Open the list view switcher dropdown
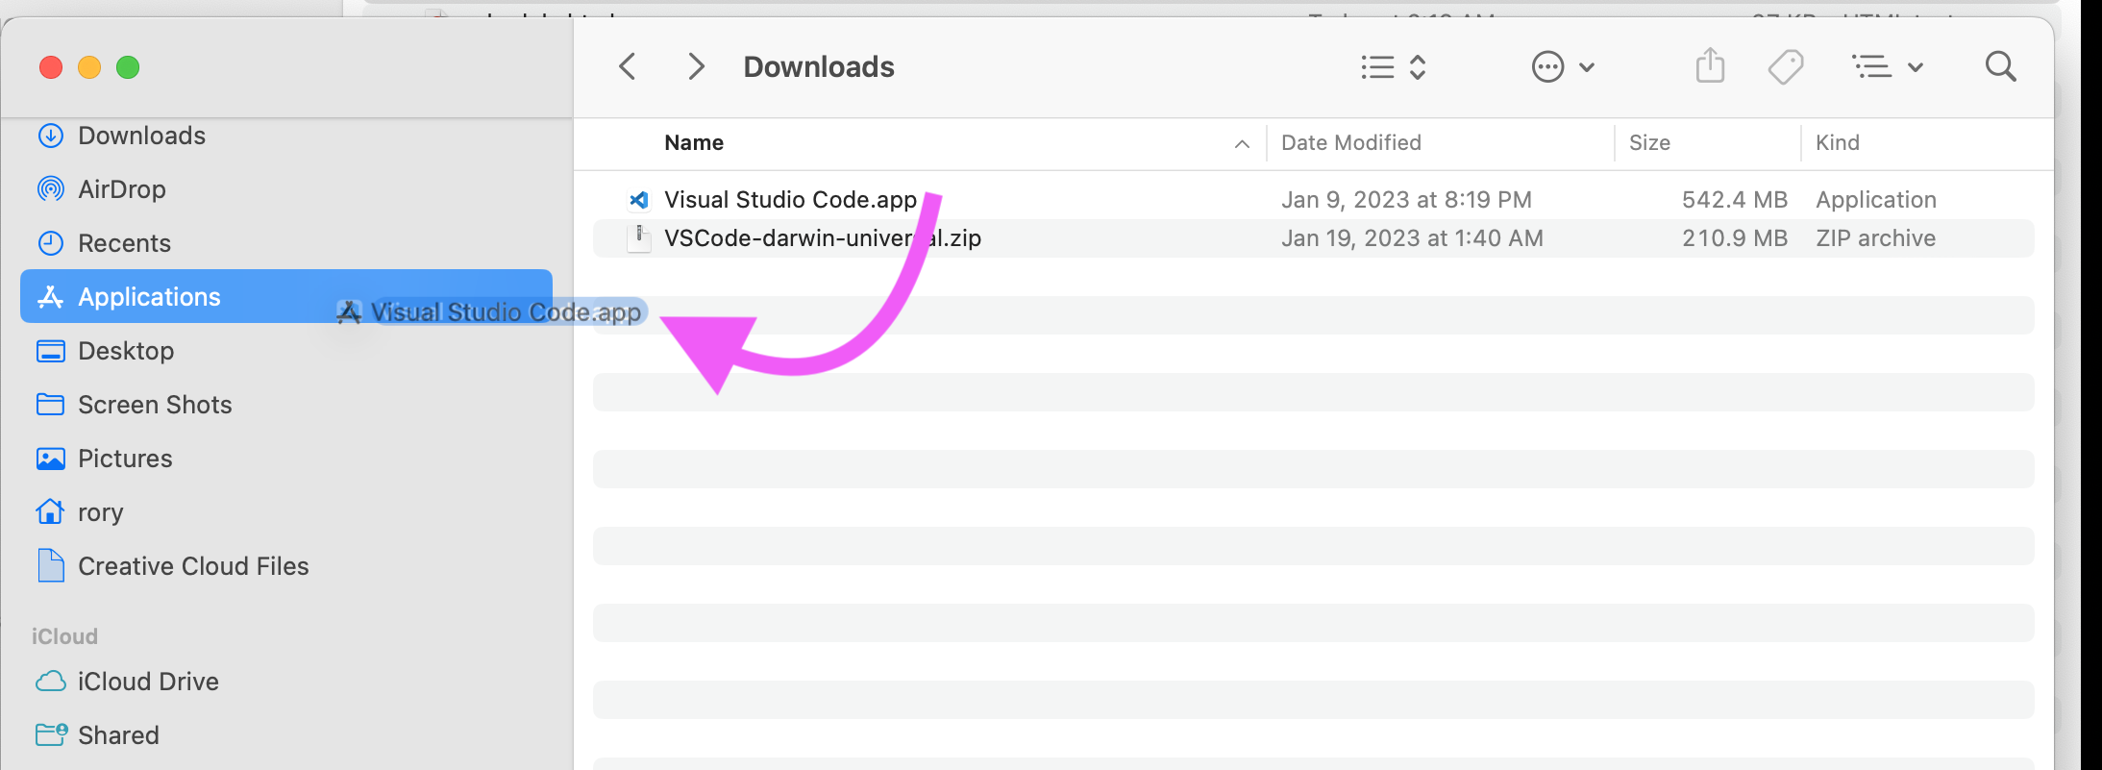Viewport: 2102px width, 770px height. click(x=1393, y=67)
